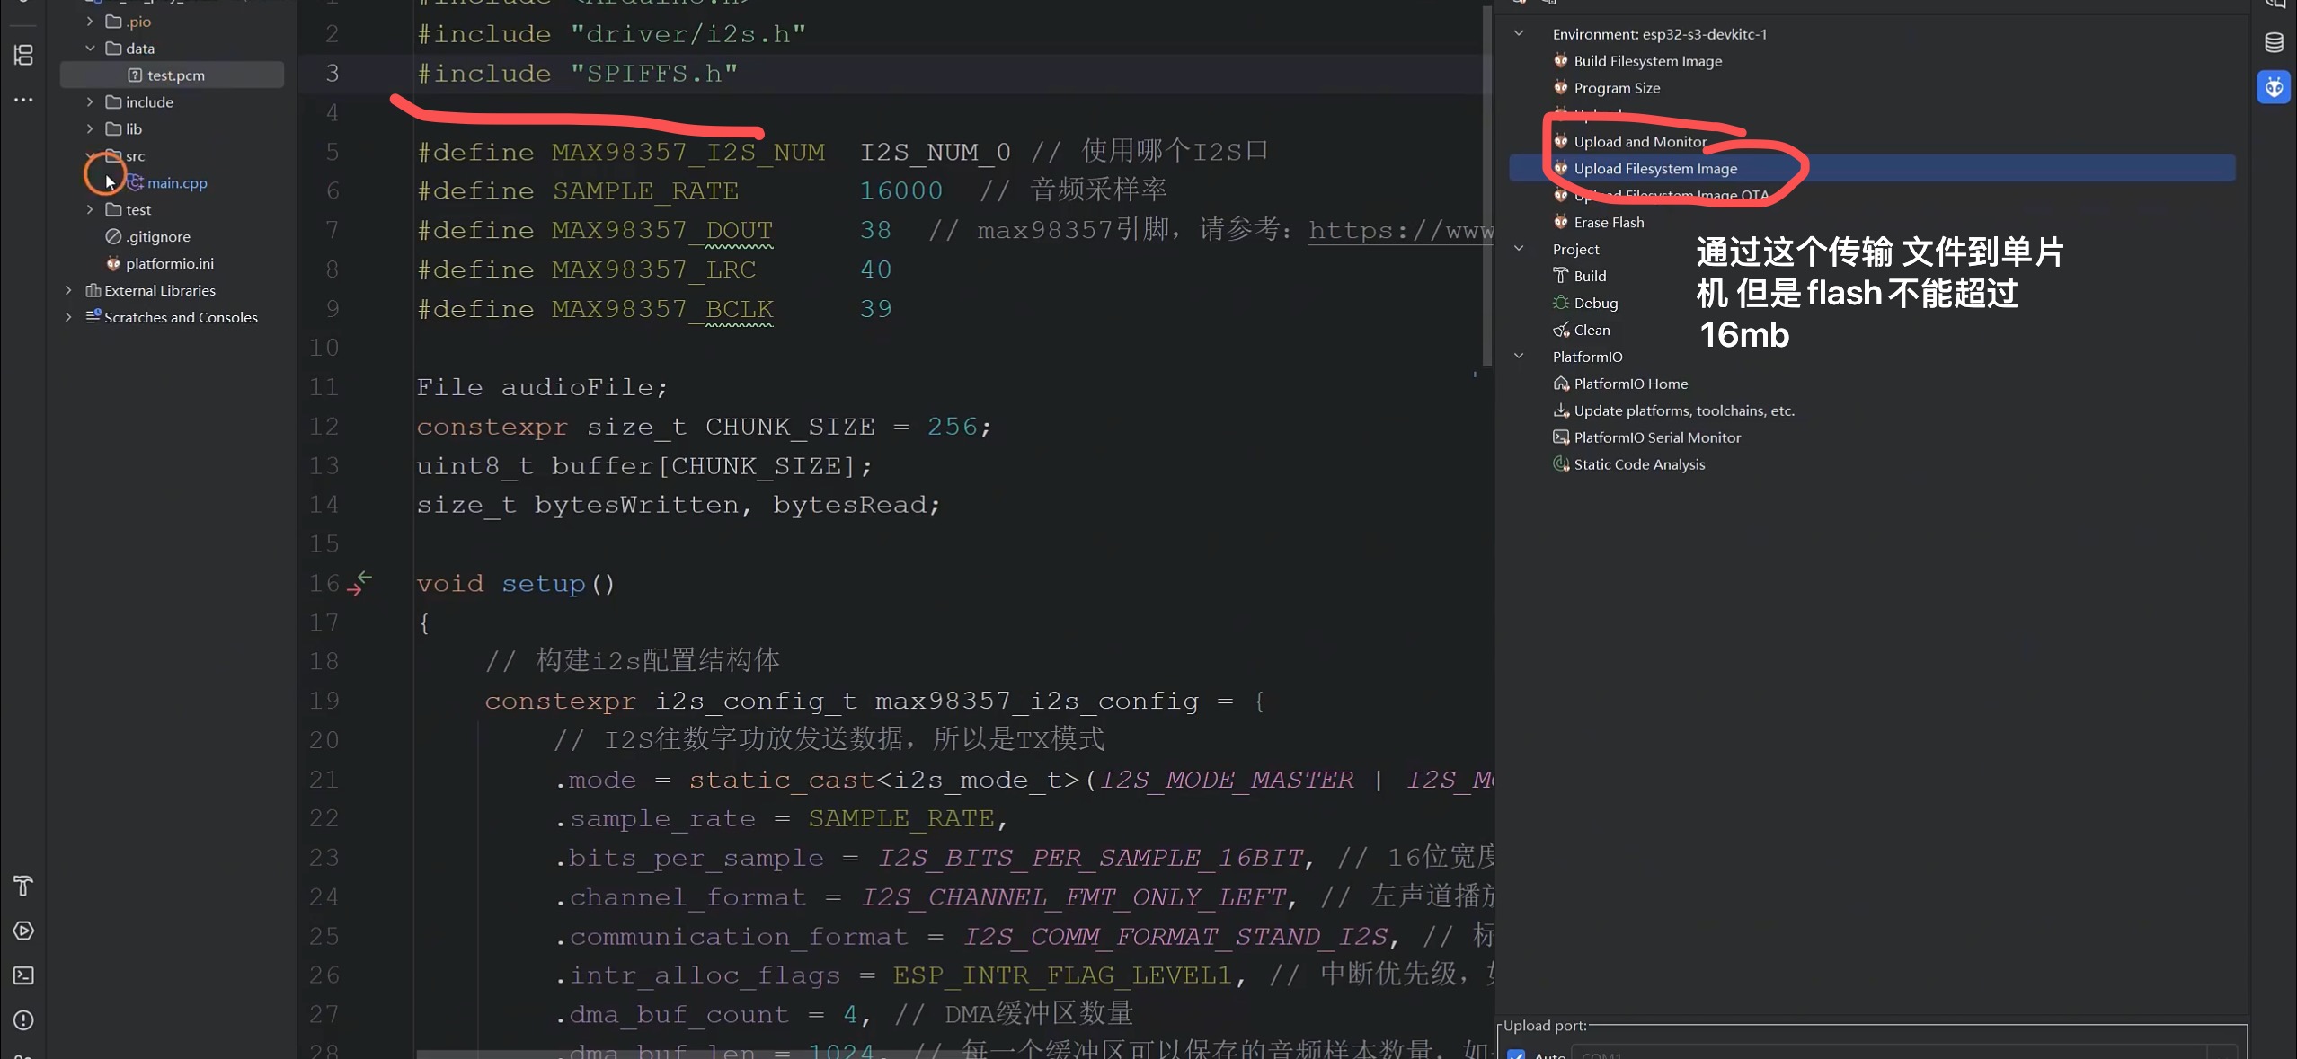Collapse the data folder
This screenshot has height=1059, width=2297.
[90, 49]
